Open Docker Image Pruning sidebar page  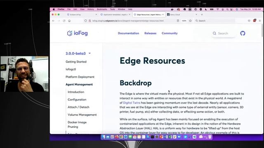tap(77, 125)
